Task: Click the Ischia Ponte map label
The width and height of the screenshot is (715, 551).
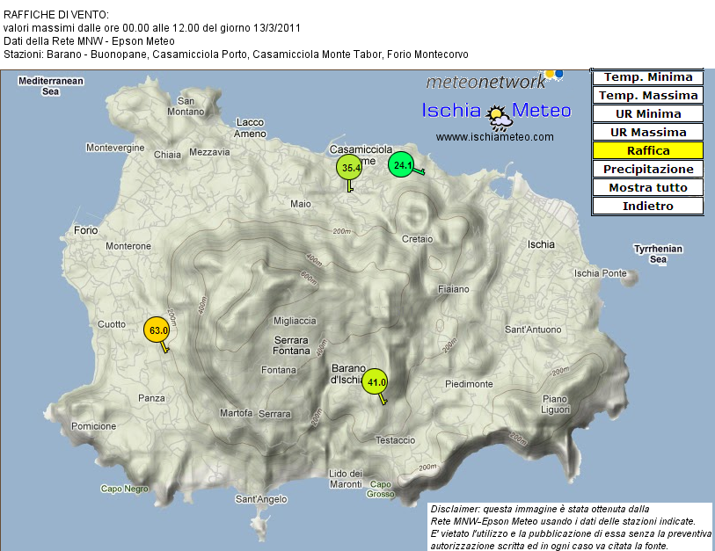Action: (x=600, y=273)
